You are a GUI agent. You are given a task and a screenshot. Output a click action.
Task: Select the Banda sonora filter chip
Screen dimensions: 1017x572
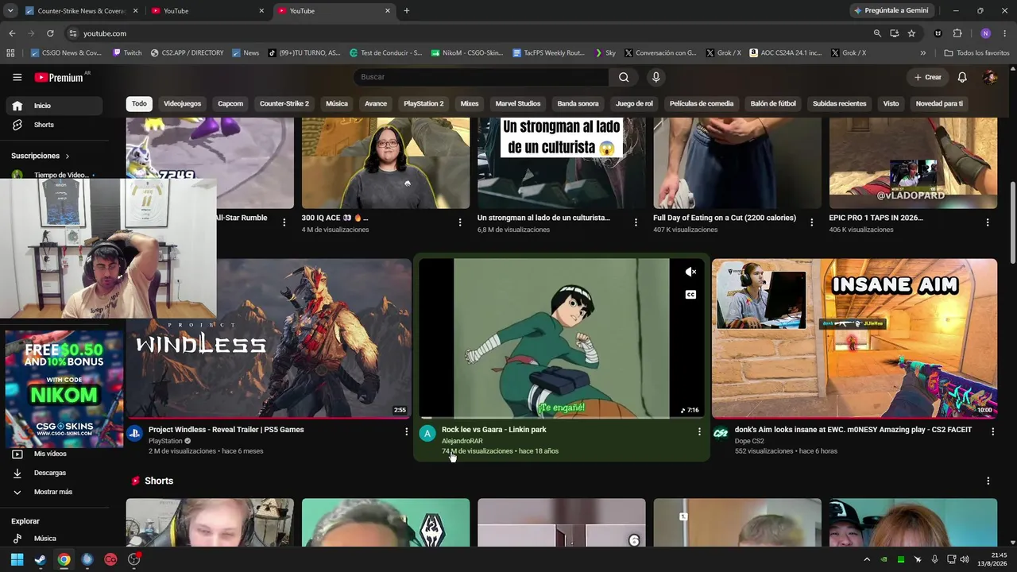[578, 104]
